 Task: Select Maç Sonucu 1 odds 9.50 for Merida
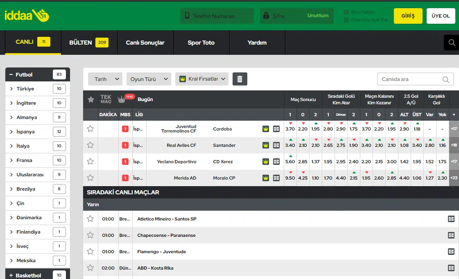pos(290,178)
